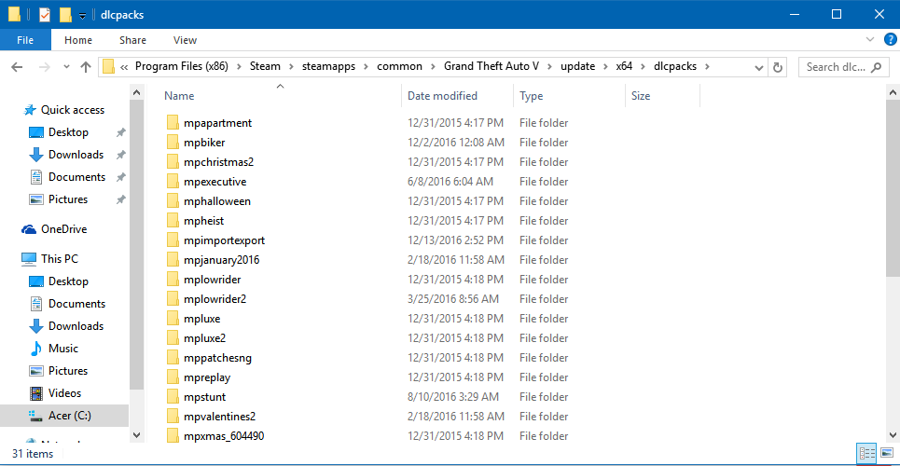The width and height of the screenshot is (900, 466).
Task: Select the mpapartment folder icon
Action: 173,123
